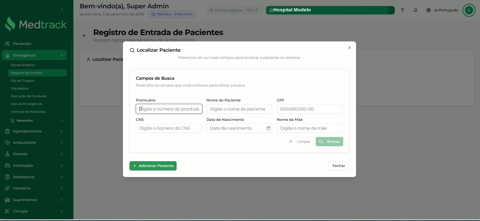
Task: Open the Hospital Modelo dropdown arrow
Action: click(x=390, y=10)
